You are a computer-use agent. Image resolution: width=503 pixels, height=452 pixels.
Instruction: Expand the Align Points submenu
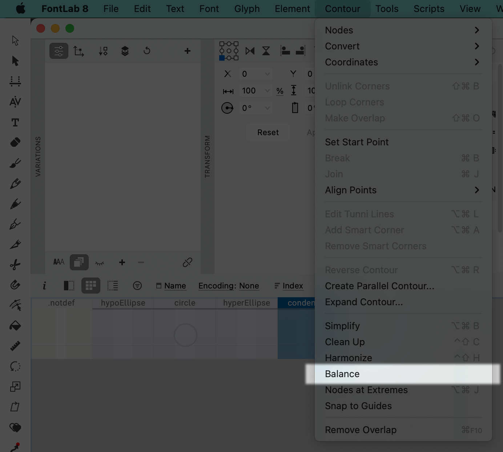pos(403,190)
